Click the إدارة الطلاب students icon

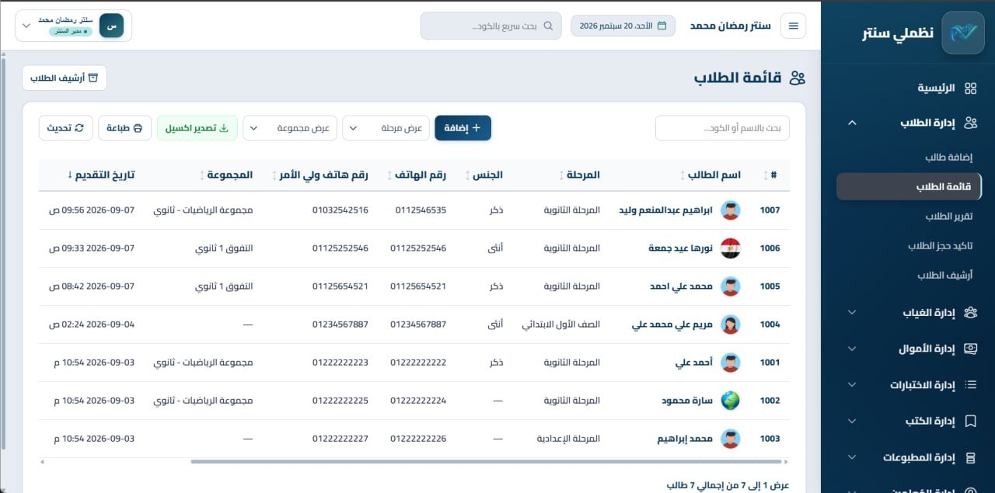point(970,123)
